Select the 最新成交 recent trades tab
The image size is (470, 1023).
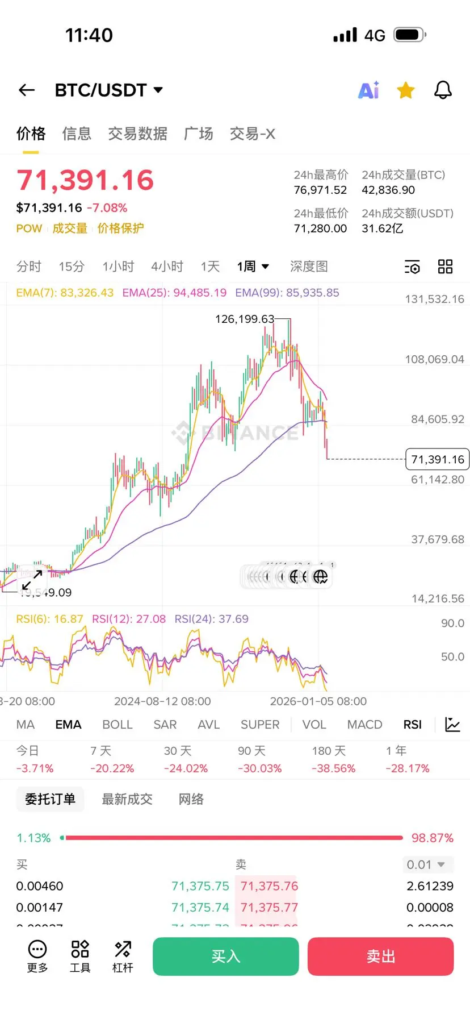tap(127, 799)
